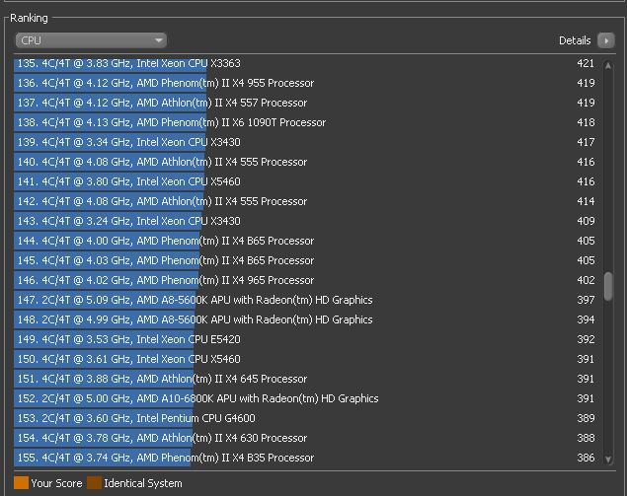Image resolution: width=627 pixels, height=496 pixels.
Task: Select row 135 Intel Xeon CPU X3363
Action: [x=307, y=63]
